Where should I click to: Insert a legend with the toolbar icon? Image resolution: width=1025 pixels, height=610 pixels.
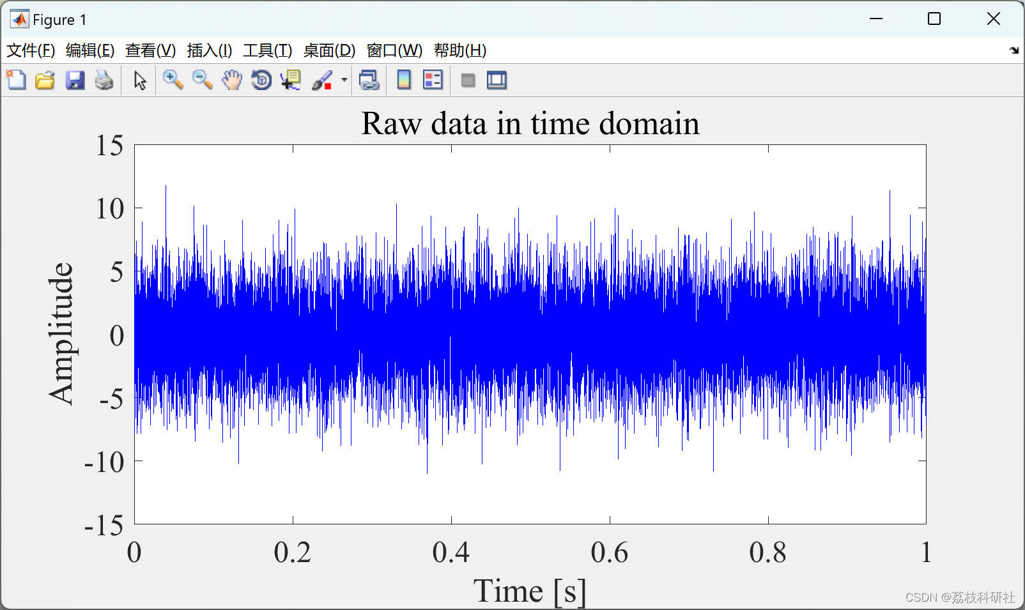(433, 80)
